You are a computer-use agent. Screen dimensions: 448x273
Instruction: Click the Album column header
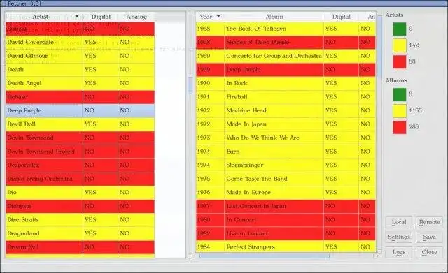coord(274,17)
